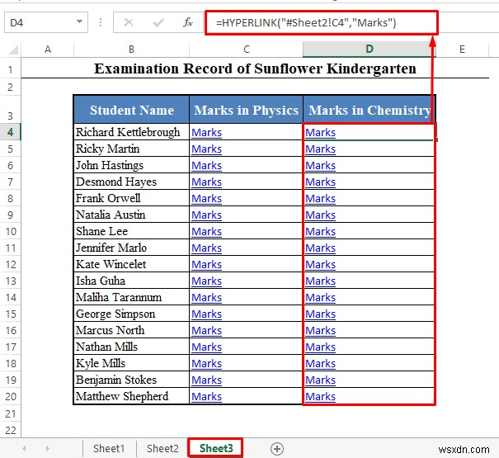Open Chemistry Marks link for Marcus North
499x458 pixels.
pos(320,331)
